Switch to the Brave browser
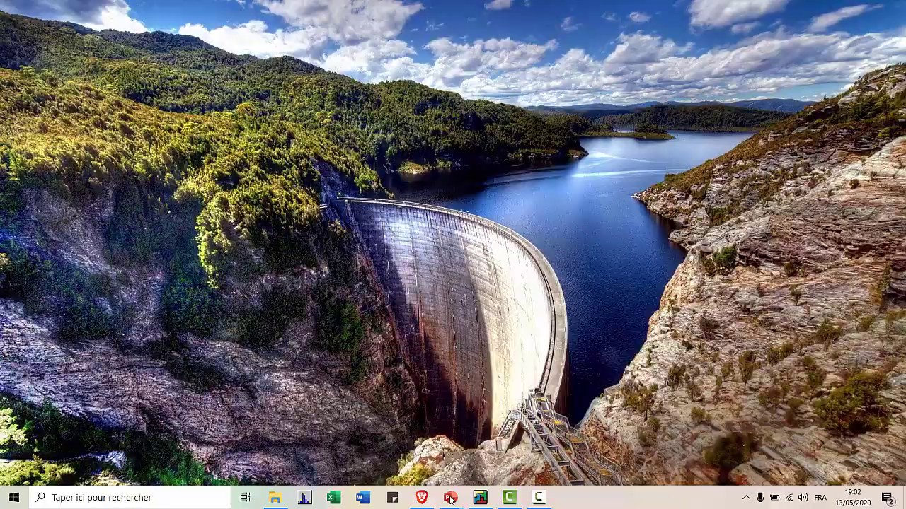This screenshot has height=509, width=906. [x=422, y=497]
